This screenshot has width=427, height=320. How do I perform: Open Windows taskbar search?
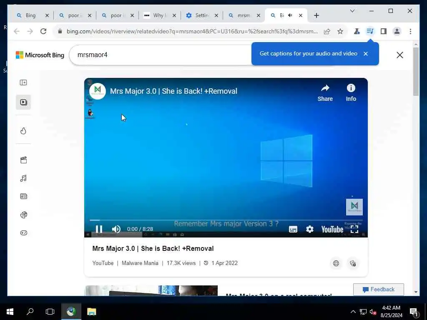[30, 312]
